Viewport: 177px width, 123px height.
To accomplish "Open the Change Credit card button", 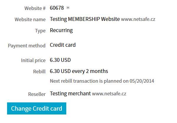I will [37, 109].
